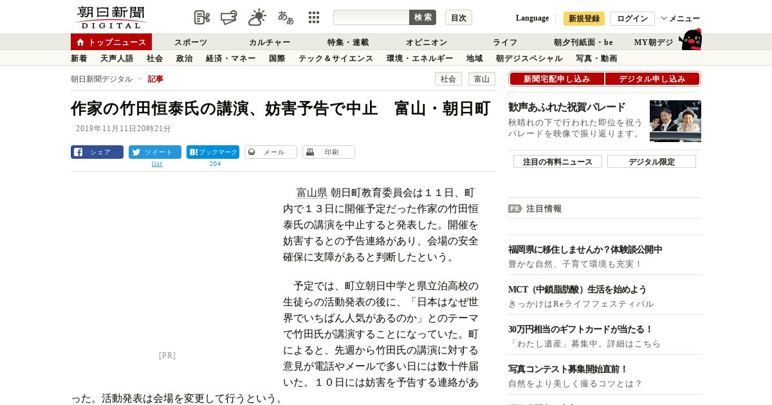Open 朝夕刊紙面・be tab

(584, 42)
